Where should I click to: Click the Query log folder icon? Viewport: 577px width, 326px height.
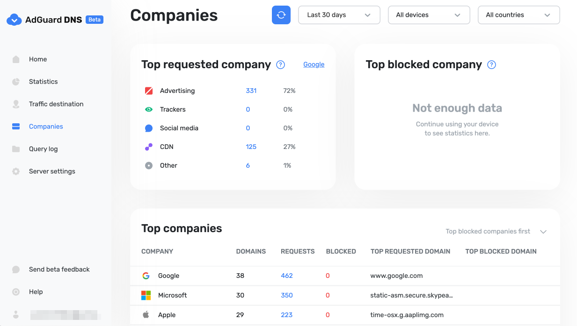(16, 149)
